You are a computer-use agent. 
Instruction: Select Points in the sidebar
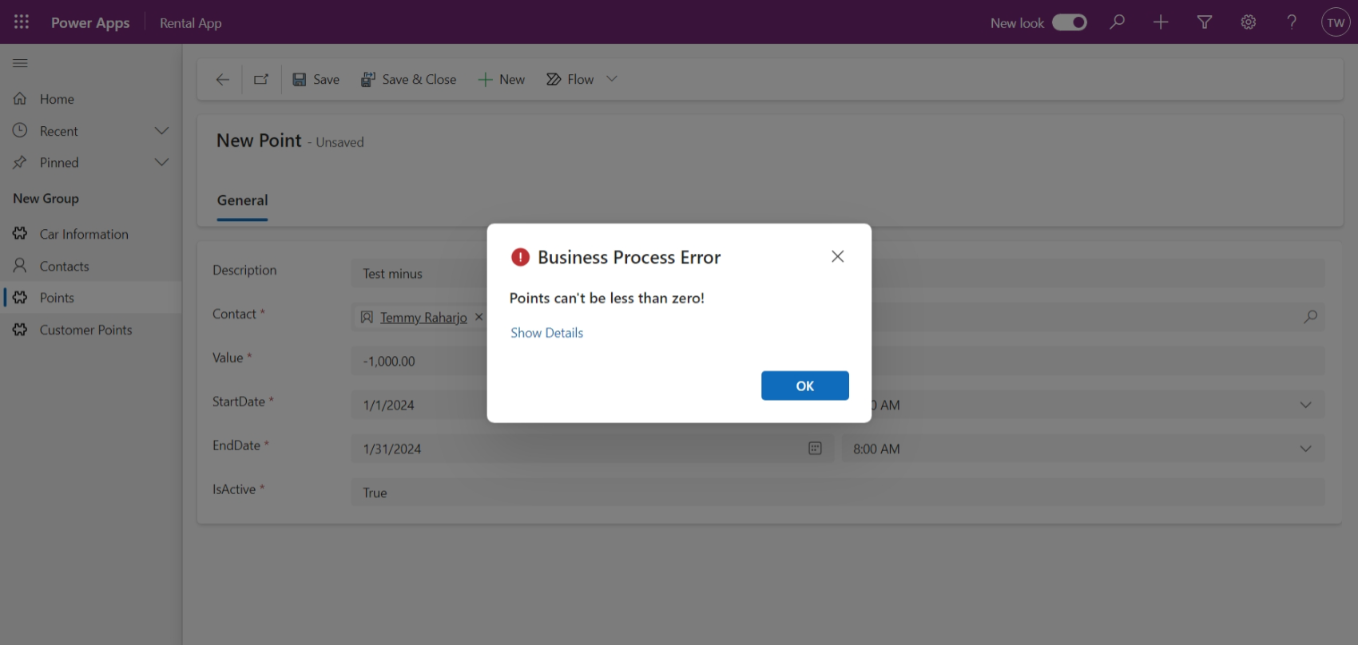91,298
